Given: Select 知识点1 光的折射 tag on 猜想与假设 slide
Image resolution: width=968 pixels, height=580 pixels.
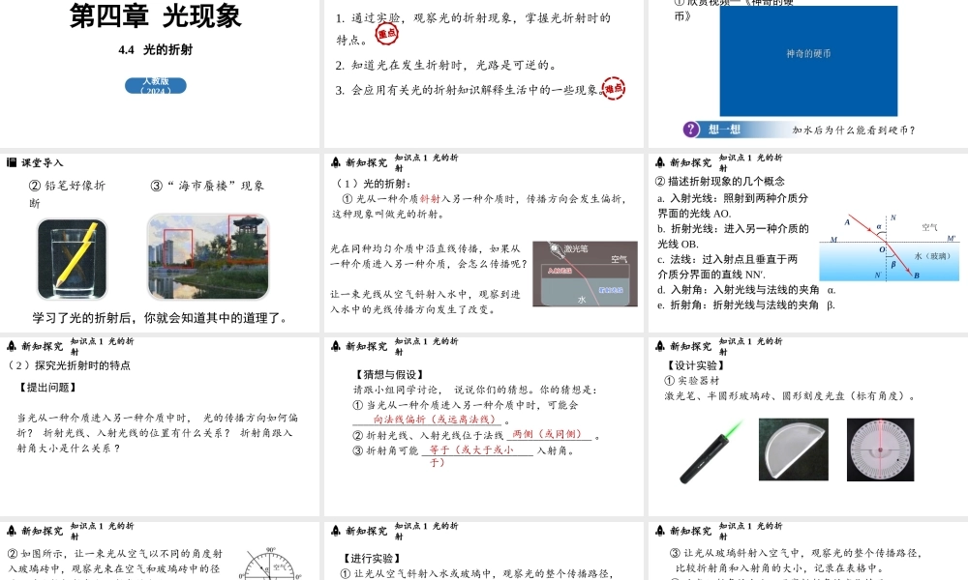Looking at the screenshot, I should click(427, 346).
